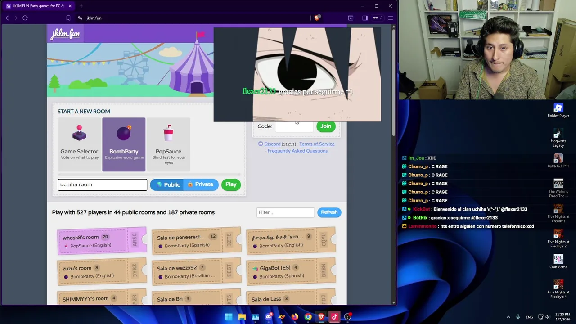
Task: Switch to Brave in the taskbar
Action: [321, 317]
